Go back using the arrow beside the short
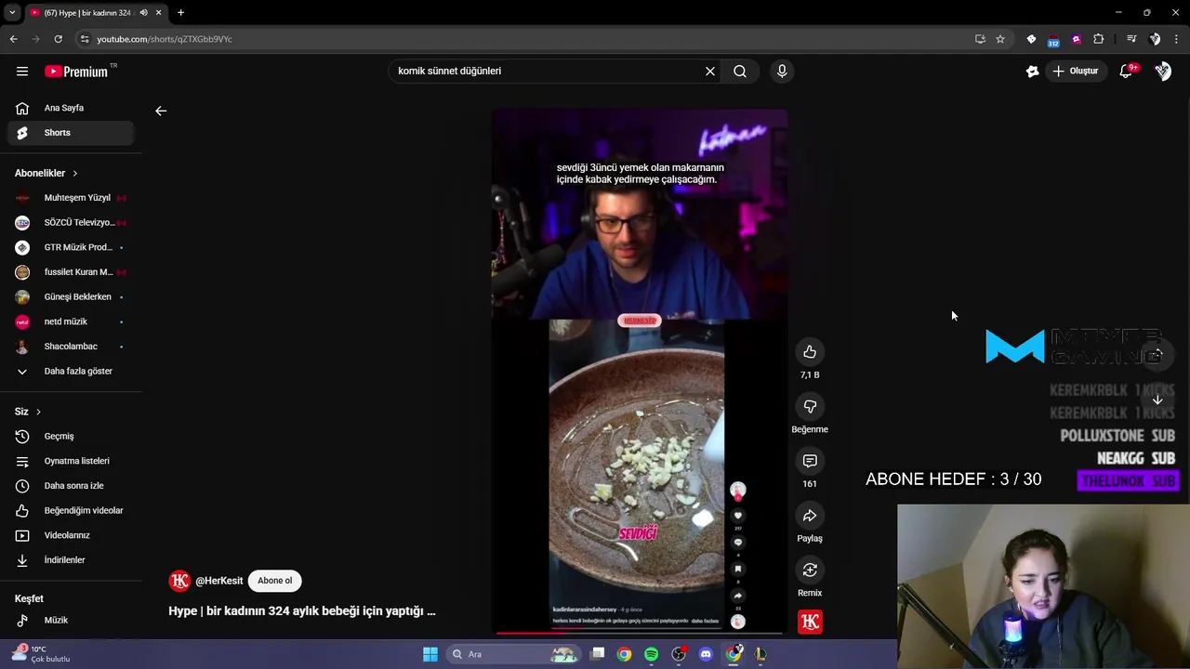 (x=161, y=111)
